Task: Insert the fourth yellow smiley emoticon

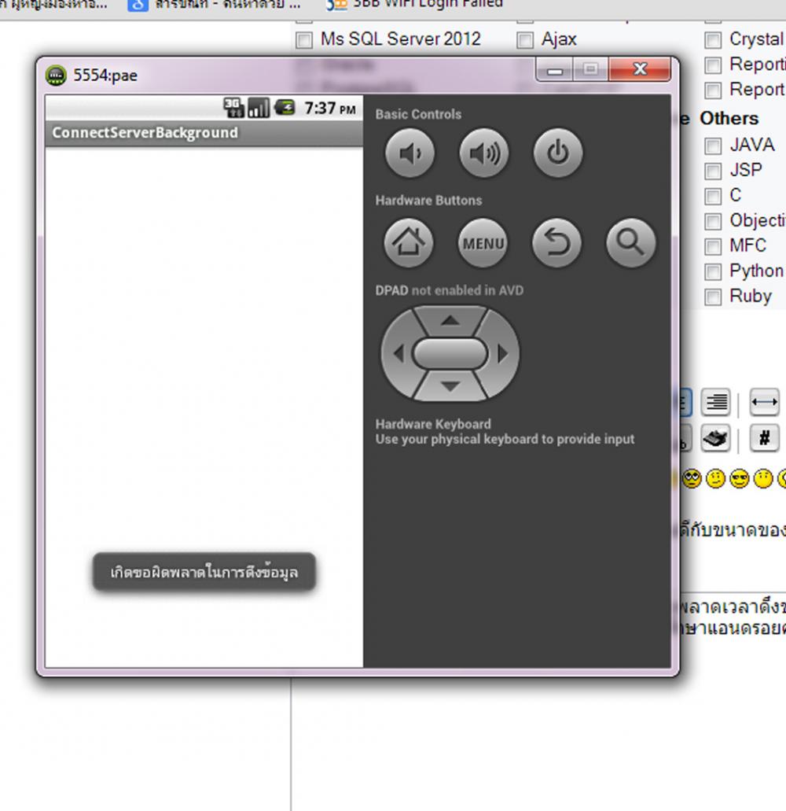Action: 763,479
